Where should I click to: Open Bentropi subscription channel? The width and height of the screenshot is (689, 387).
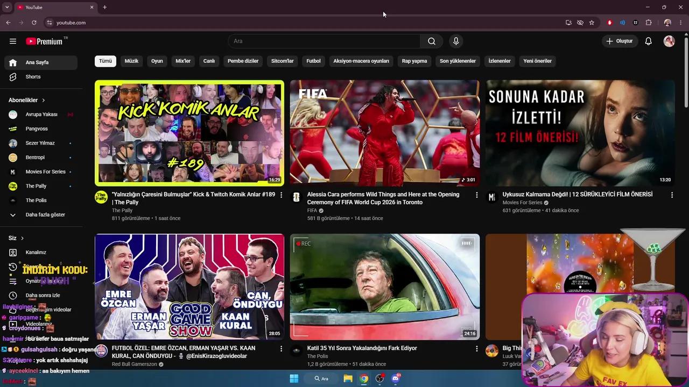click(x=41, y=157)
